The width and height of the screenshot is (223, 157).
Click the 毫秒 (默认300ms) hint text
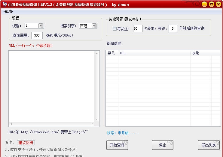click(x=60, y=35)
